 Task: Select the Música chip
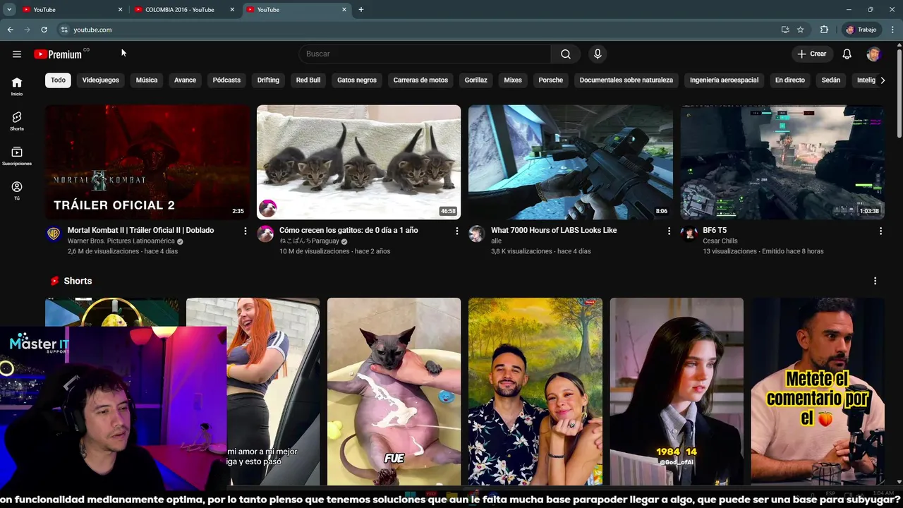click(x=147, y=80)
